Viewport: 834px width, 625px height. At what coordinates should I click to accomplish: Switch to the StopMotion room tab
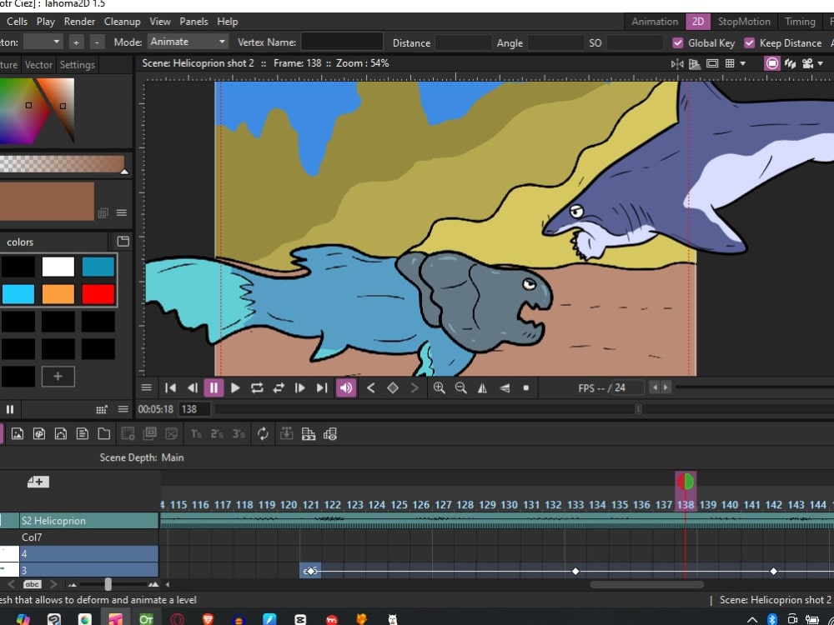744,22
